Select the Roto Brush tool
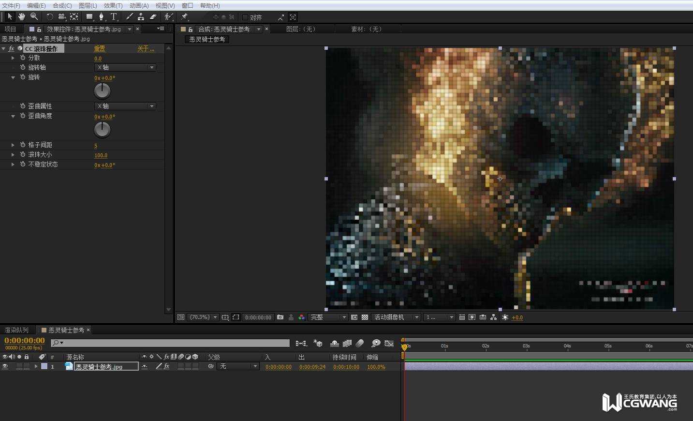Viewport: 693px width, 421px height. click(168, 16)
